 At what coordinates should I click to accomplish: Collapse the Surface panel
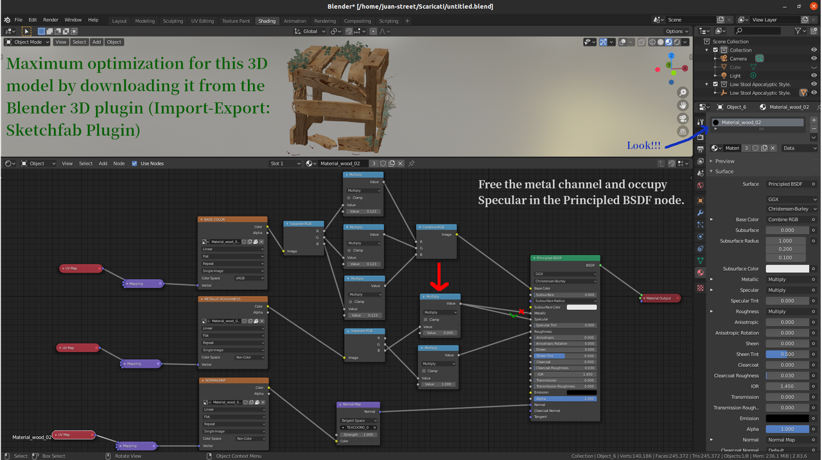[x=724, y=171]
